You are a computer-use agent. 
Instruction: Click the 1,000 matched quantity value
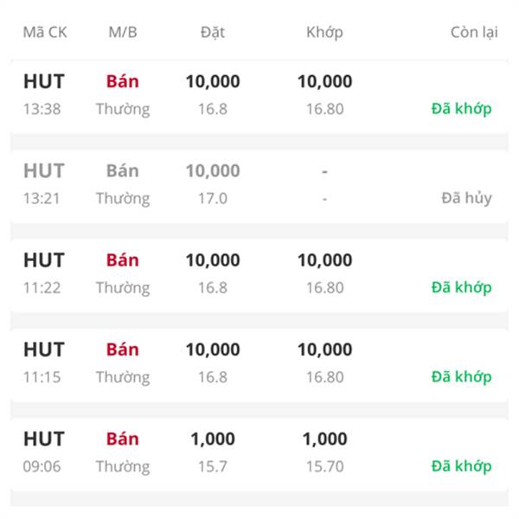coord(324,439)
